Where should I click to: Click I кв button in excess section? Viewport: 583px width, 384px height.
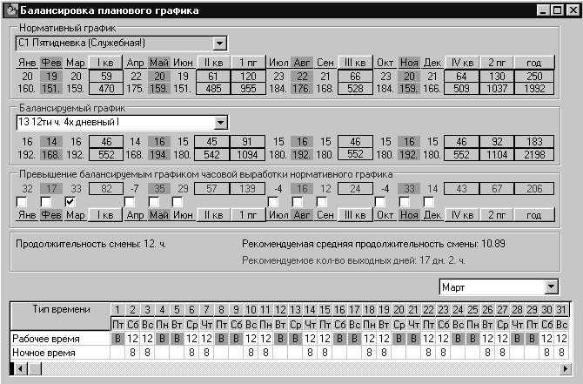point(105,215)
